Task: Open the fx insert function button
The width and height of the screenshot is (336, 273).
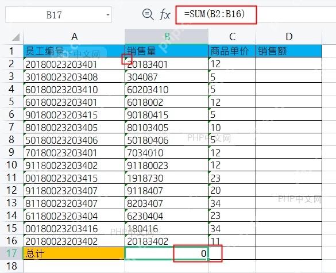Action: (x=165, y=14)
